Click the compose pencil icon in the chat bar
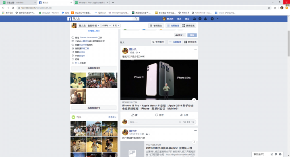This screenshot has height=157, width=290. (x=272, y=154)
